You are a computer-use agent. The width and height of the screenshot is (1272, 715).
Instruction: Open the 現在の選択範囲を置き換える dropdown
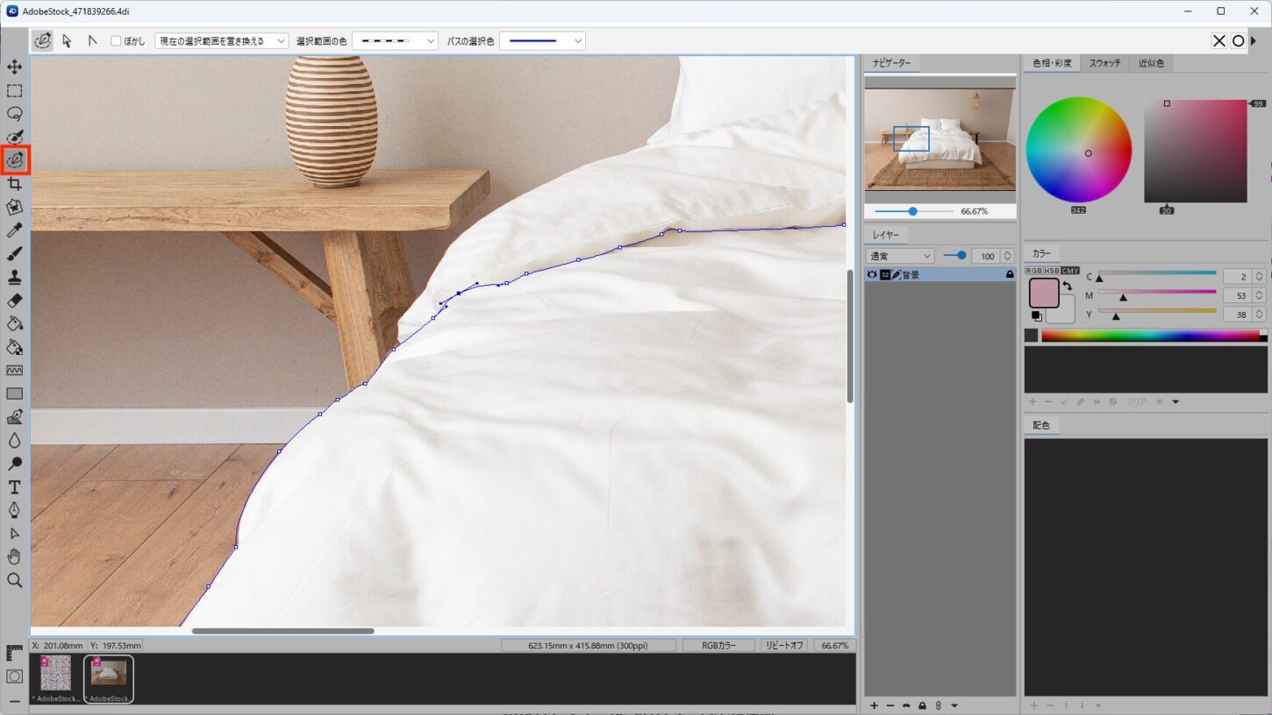coord(221,41)
